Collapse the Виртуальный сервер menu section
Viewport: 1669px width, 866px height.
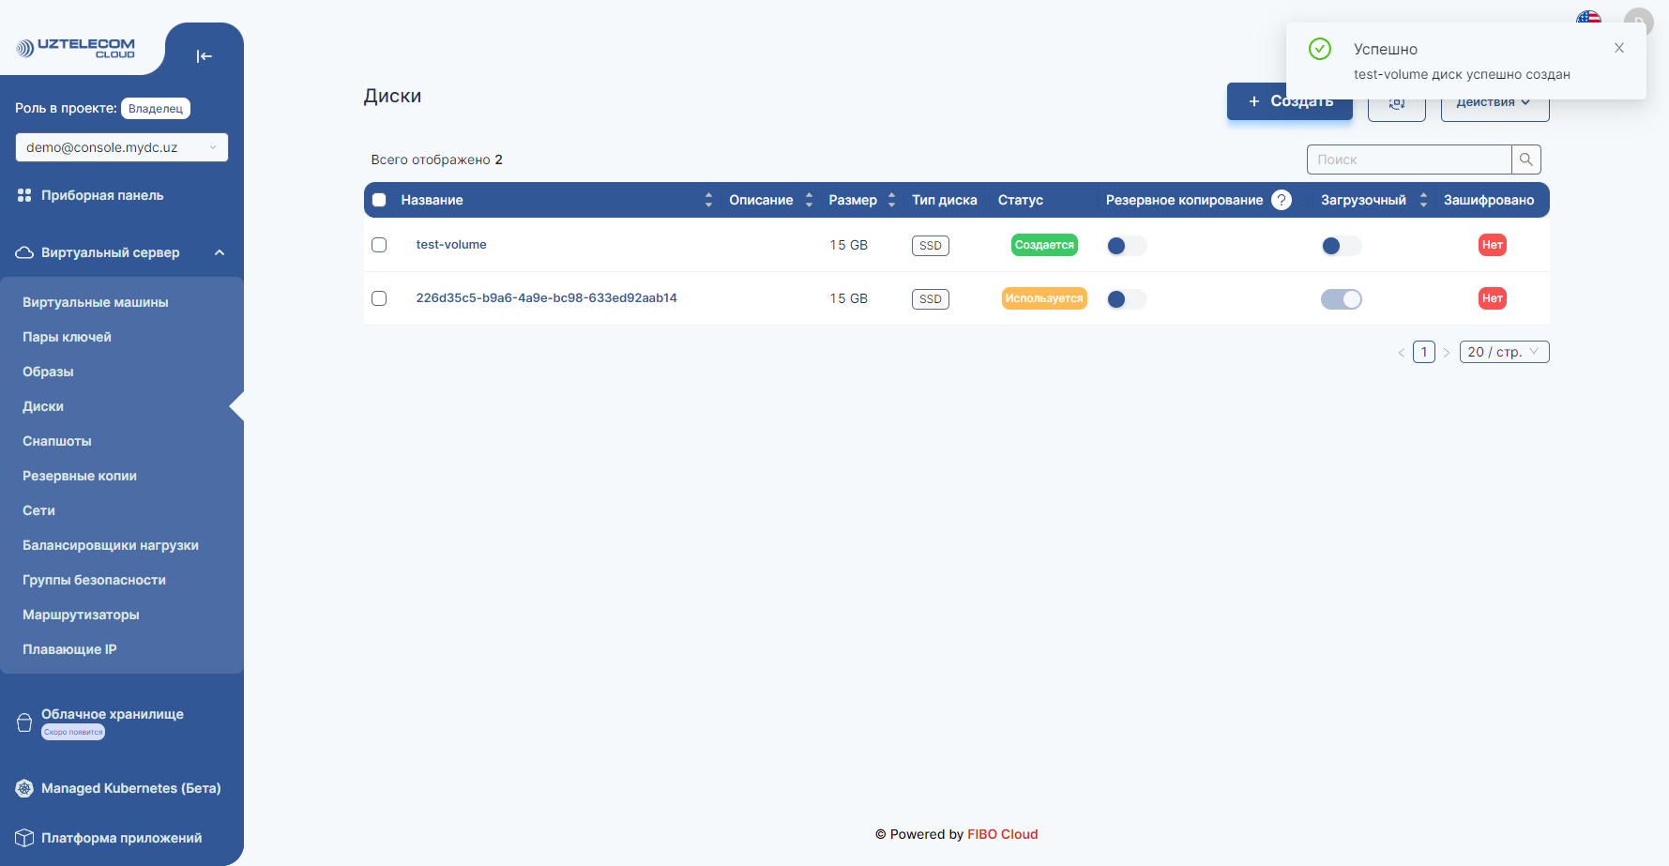click(220, 252)
